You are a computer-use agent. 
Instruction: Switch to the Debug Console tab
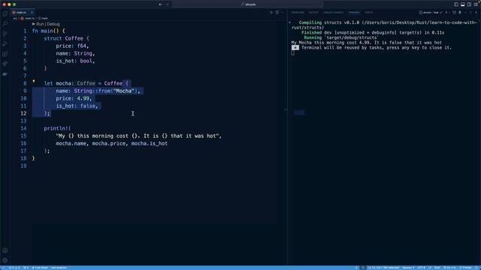click(334, 13)
